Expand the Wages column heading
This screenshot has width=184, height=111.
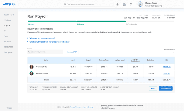88,60
